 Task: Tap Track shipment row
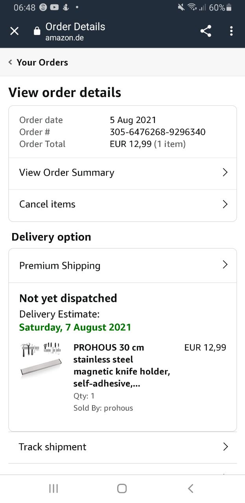click(x=53, y=447)
